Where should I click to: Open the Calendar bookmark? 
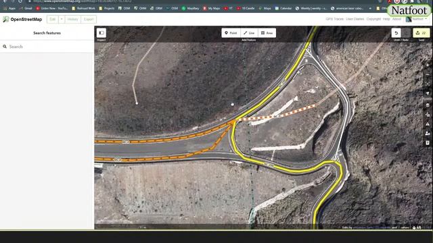pos(283,9)
